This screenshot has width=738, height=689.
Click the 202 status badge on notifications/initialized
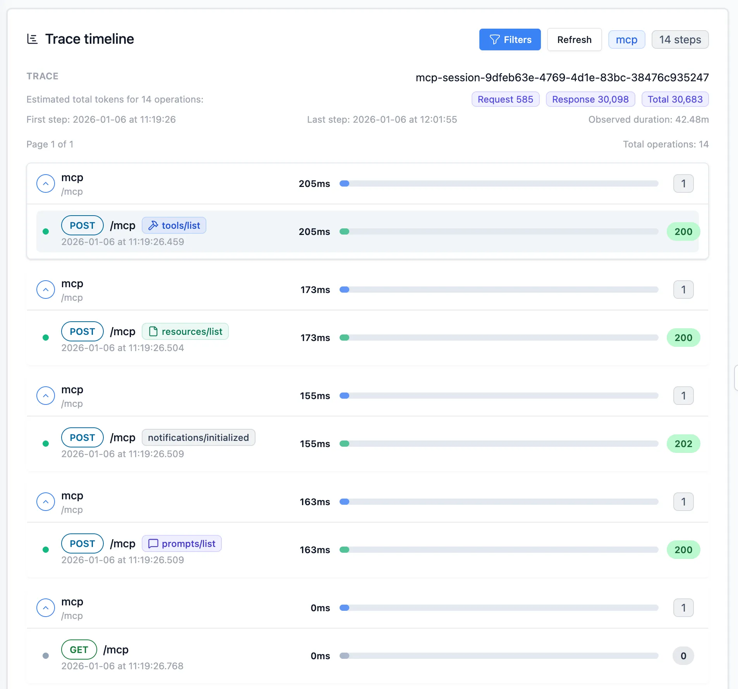click(683, 444)
